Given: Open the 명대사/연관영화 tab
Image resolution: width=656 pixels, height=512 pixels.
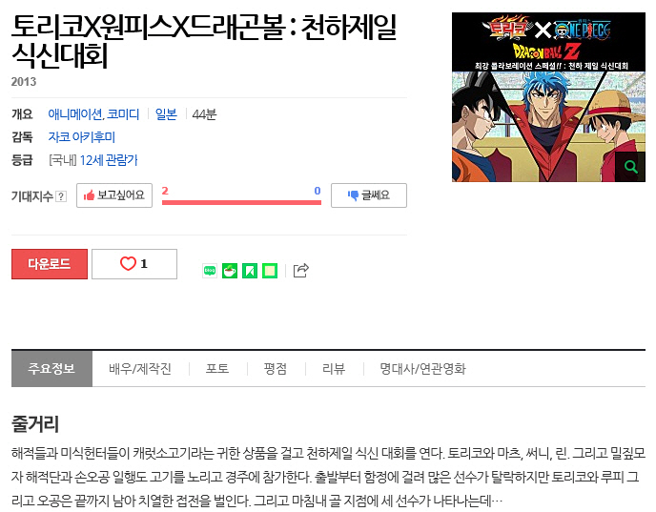Looking at the screenshot, I should click(x=423, y=369).
